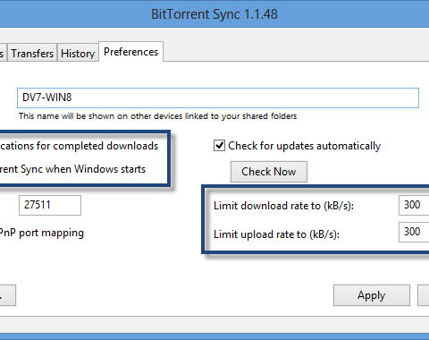Click the Check Now button
The height and width of the screenshot is (340, 429).
tap(269, 172)
